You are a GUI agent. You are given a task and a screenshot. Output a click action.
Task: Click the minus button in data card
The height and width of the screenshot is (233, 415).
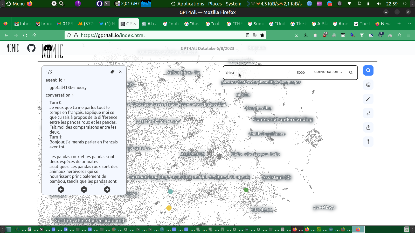pos(84,190)
